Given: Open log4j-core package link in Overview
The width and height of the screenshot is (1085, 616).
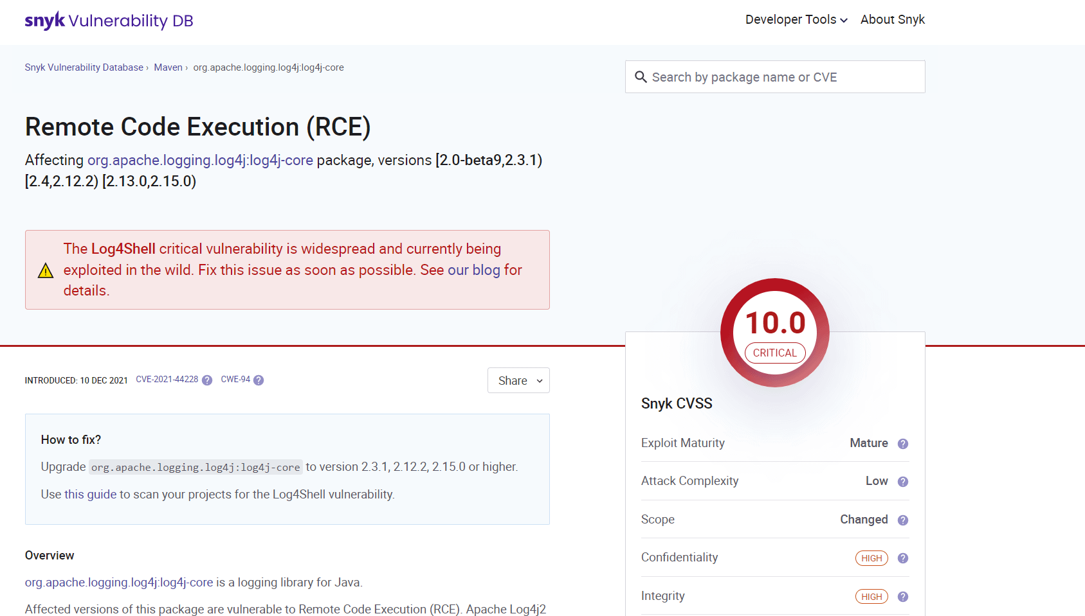Looking at the screenshot, I should pyautogui.click(x=119, y=583).
